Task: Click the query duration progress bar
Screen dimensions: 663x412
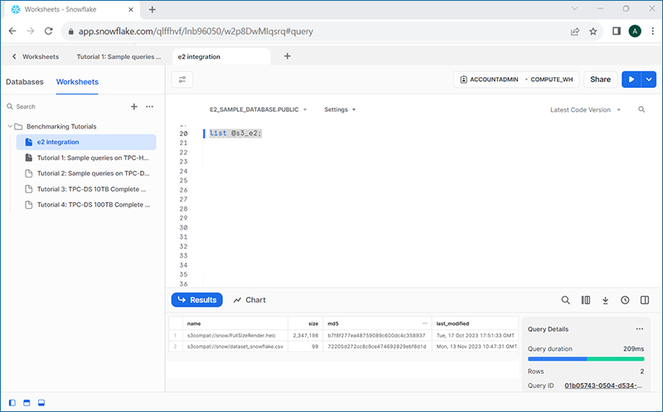Action: 586,359
